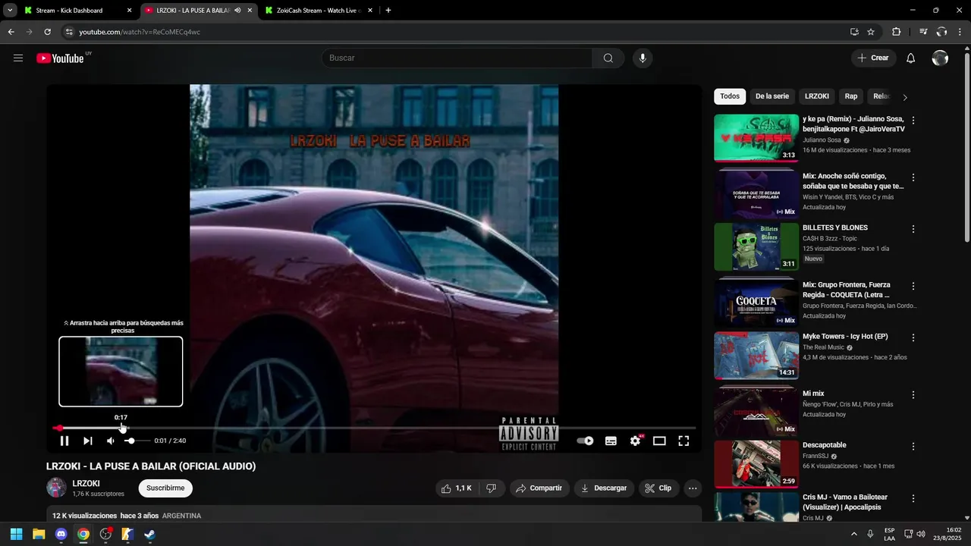Open the YouTube hamburger guide menu
The height and width of the screenshot is (546, 971).
(x=18, y=58)
